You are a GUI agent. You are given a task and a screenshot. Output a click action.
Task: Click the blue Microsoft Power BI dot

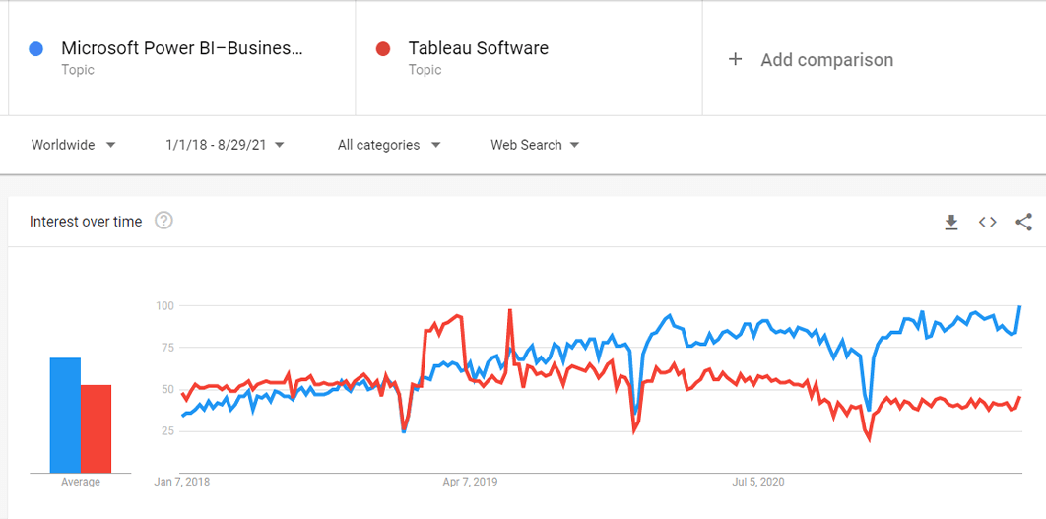click(37, 48)
